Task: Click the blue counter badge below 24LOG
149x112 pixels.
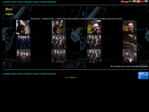Action: 143,77
